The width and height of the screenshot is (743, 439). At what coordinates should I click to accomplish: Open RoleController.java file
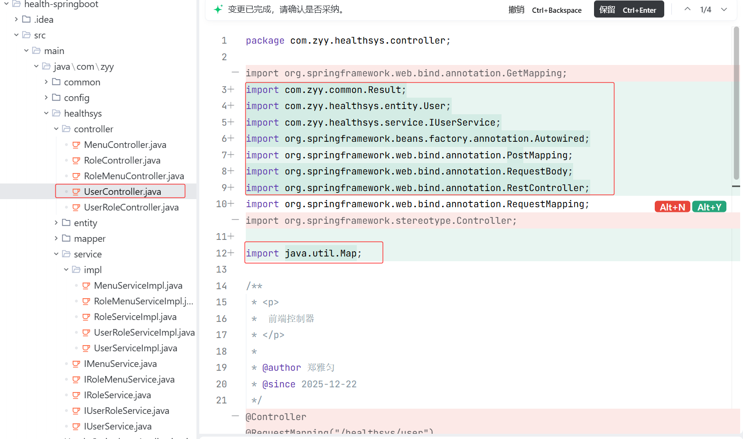(x=122, y=160)
